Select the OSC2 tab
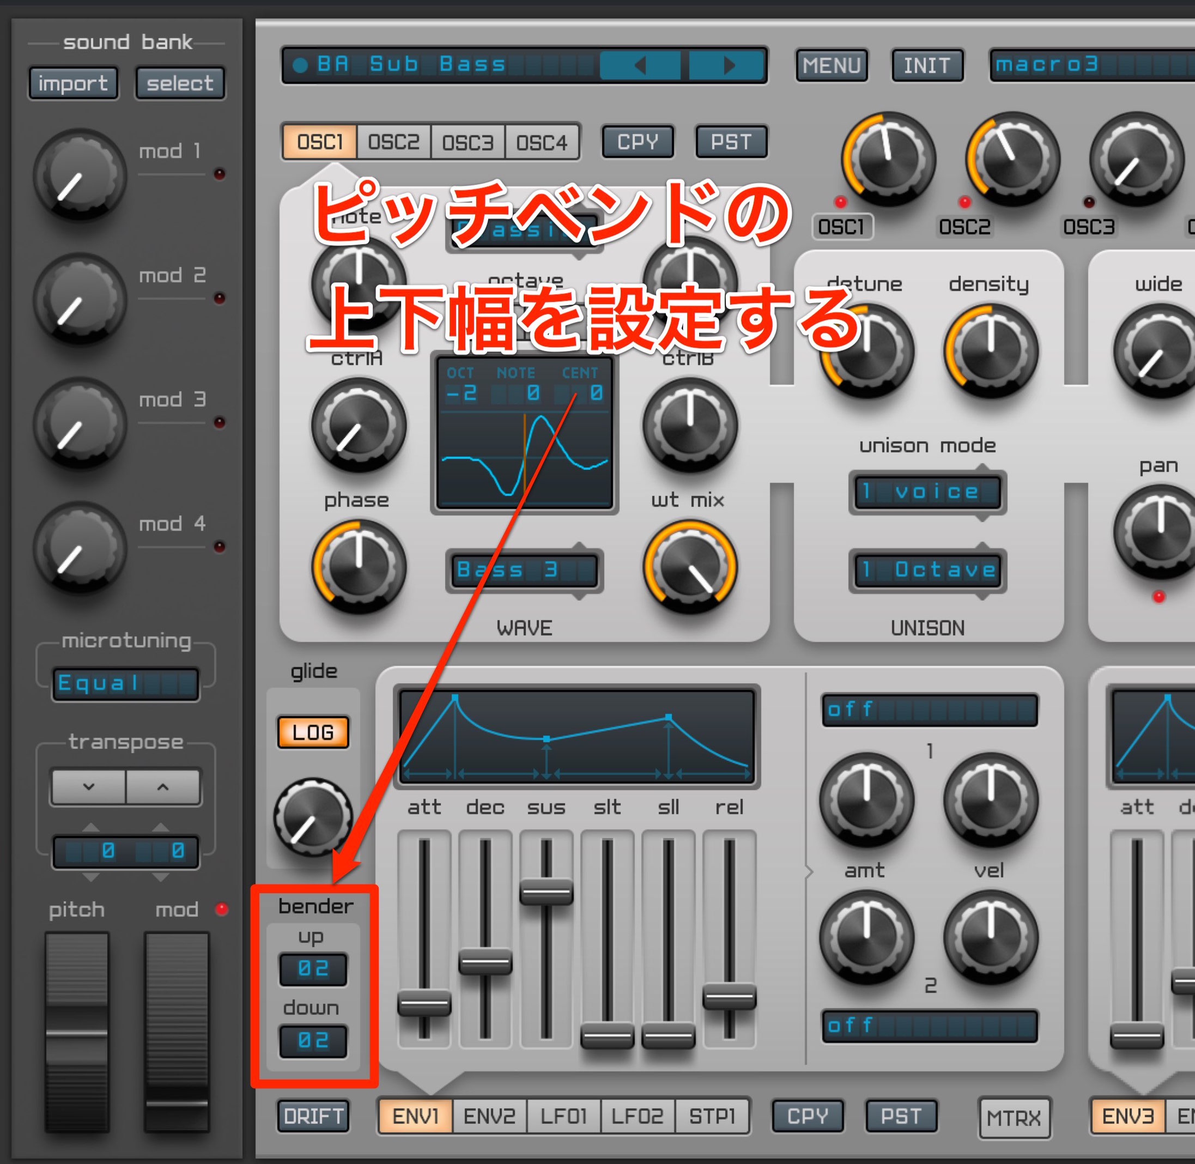 (x=393, y=142)
